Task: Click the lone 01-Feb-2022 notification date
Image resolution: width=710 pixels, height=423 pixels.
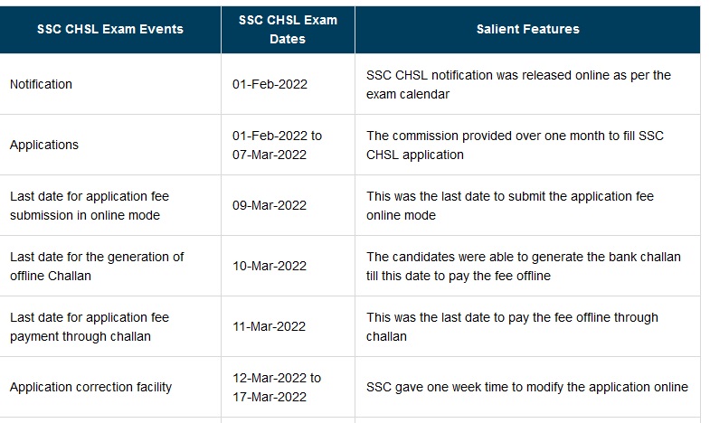Action: click(x=270, y=84)
